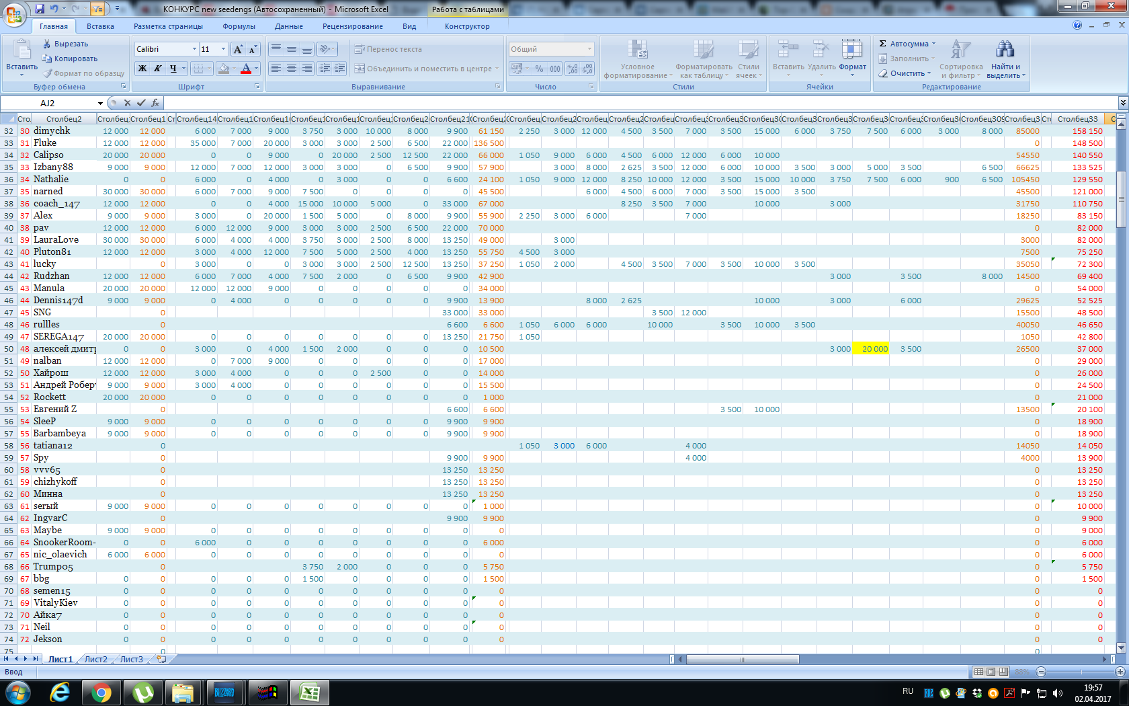Open the Автосумма dropdown arrow
The width and height of the screenshot is (1129, 706).
(933, 44)
